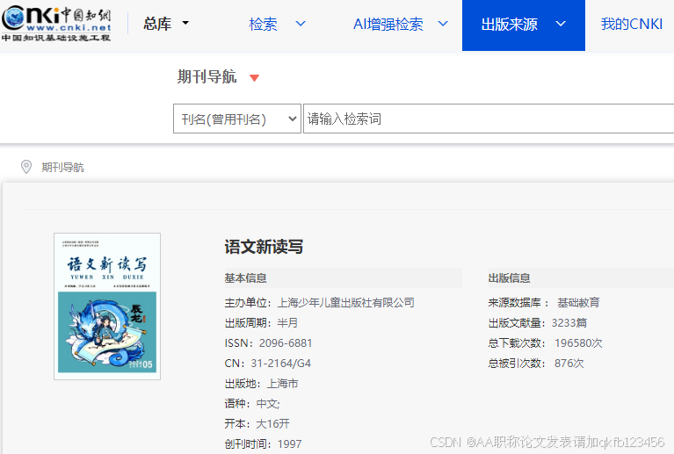Click the 检索 menu item

click(x=263, y=24)
